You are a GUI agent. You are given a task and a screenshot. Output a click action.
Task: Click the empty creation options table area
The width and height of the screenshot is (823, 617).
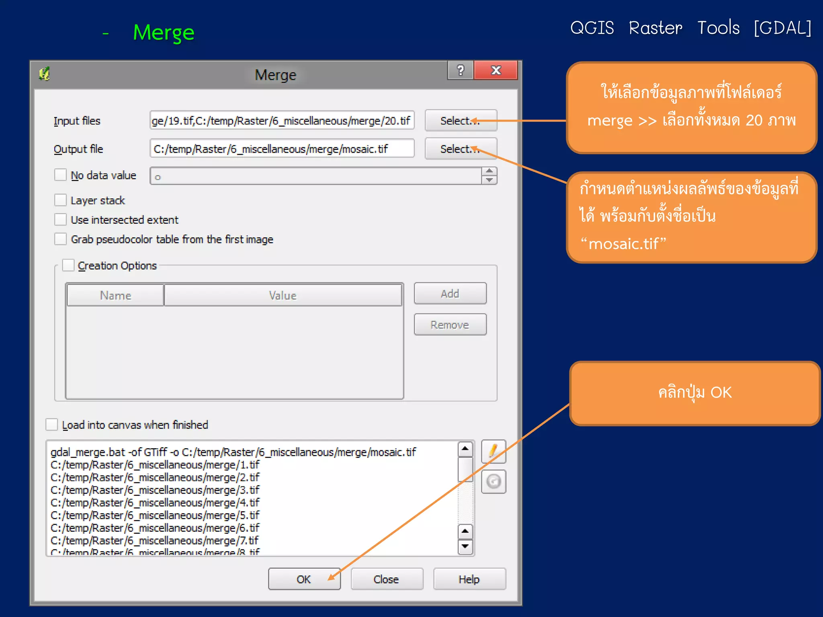click(235, 352)
